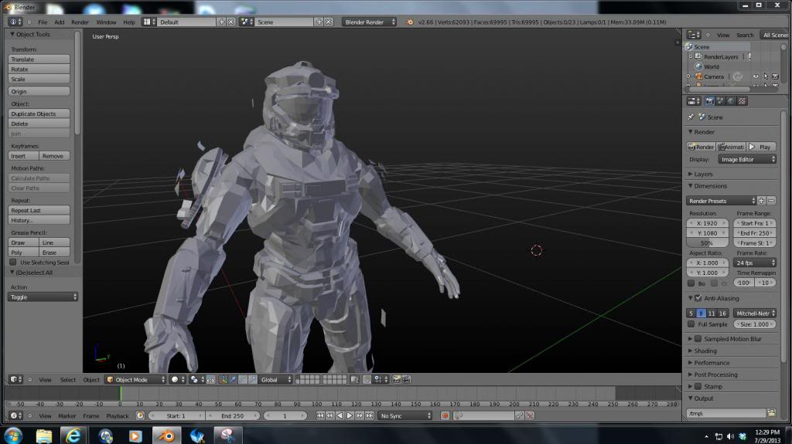Click the browse scene icon in header

(x=247, y=22)
